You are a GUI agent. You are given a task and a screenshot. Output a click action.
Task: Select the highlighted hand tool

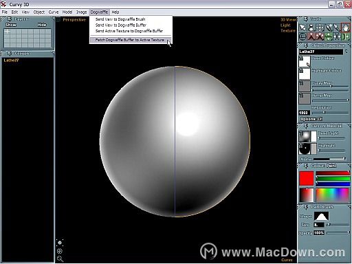345,28
